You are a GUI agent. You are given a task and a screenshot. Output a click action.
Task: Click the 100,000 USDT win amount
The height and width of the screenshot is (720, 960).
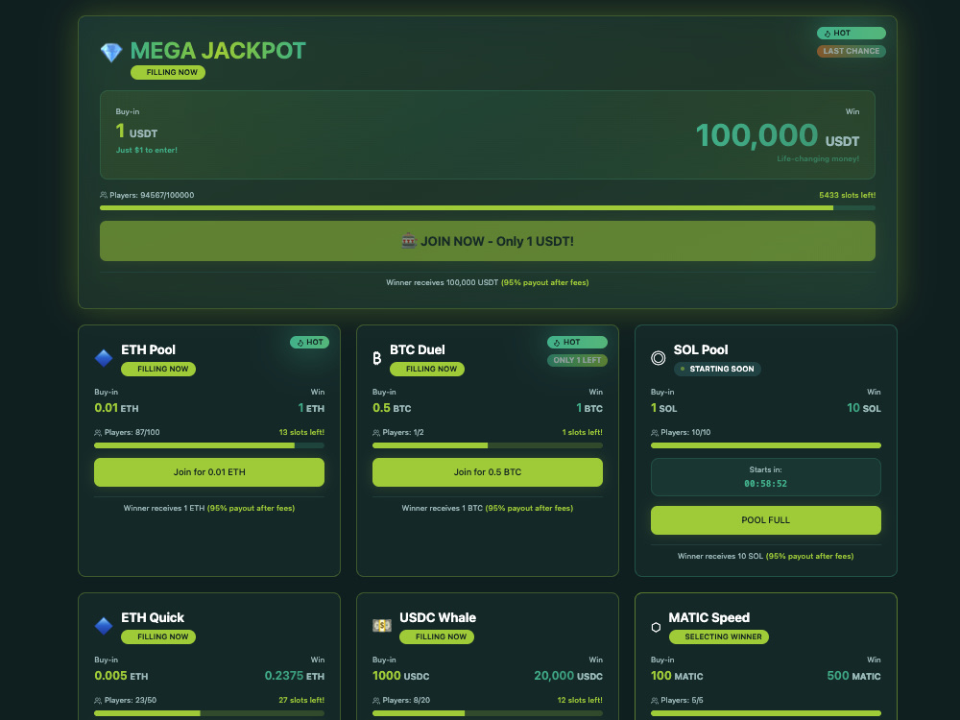(x=777, y=135)
